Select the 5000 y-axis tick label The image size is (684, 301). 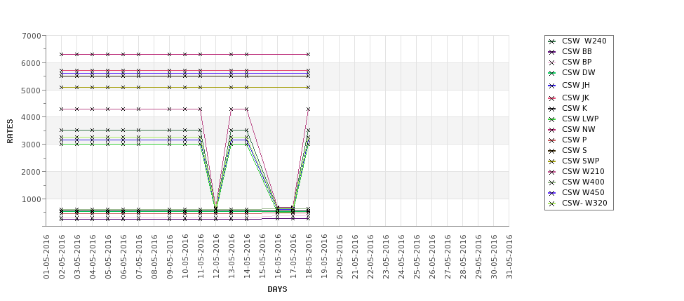pyautogui.click(x=32, y=91)
